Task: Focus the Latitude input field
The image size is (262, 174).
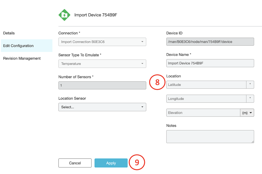Action: (x=206, y=85)
